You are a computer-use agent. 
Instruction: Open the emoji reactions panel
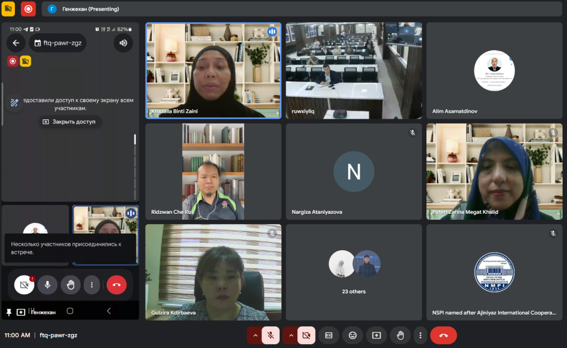pyautogui.click(x=352, y=335)
